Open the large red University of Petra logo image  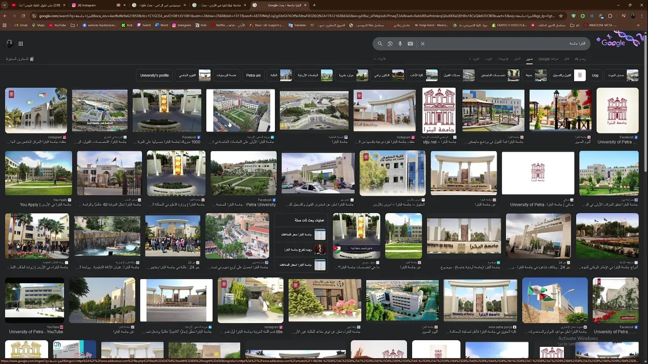tap(617, 110)
